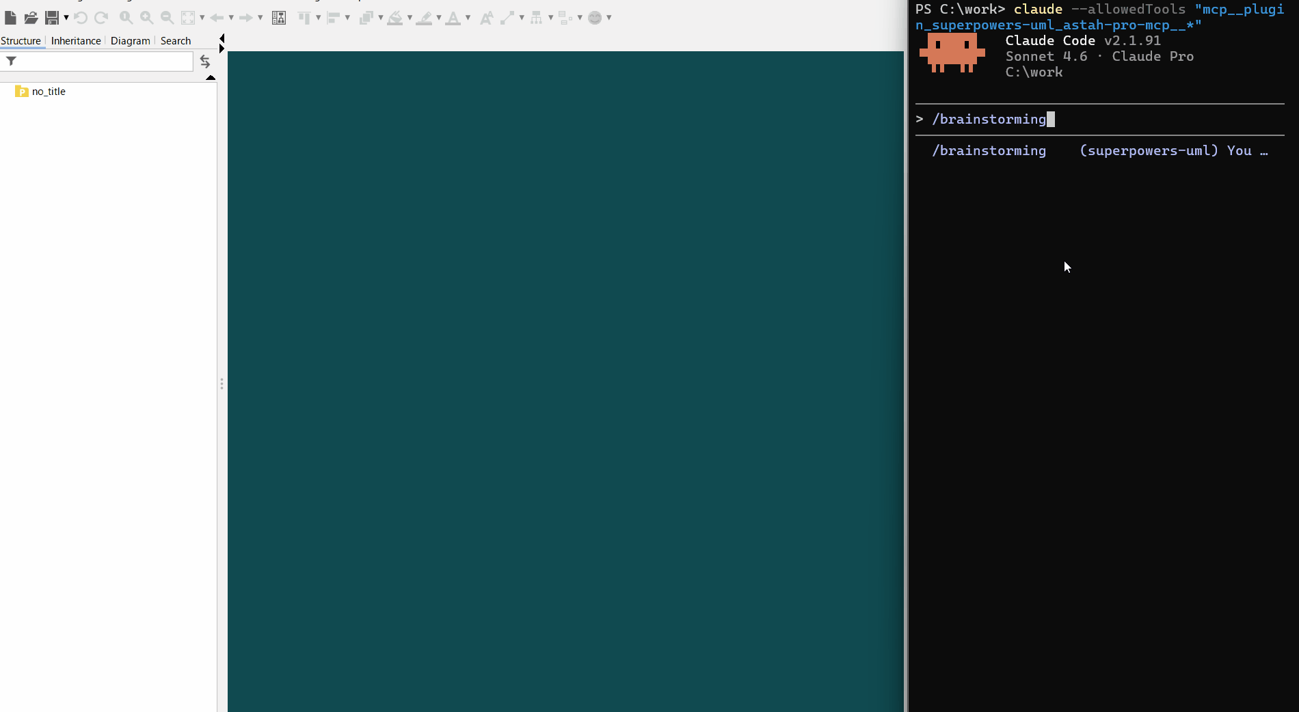Image resolution: width=1299 pixels, height=712 pixels.
Task: Click the structure tree filter field
Action: click(x=97, y=61)
